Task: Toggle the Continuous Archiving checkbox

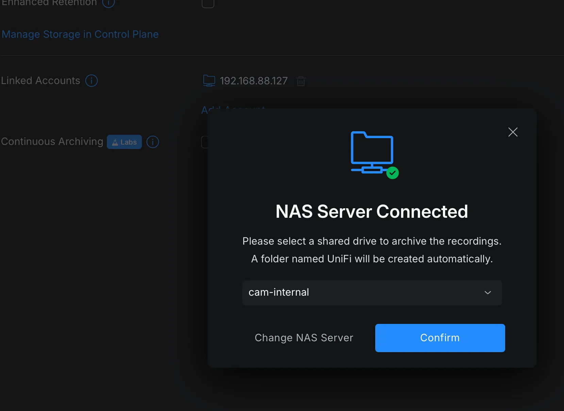Action: tap(205, 142)
